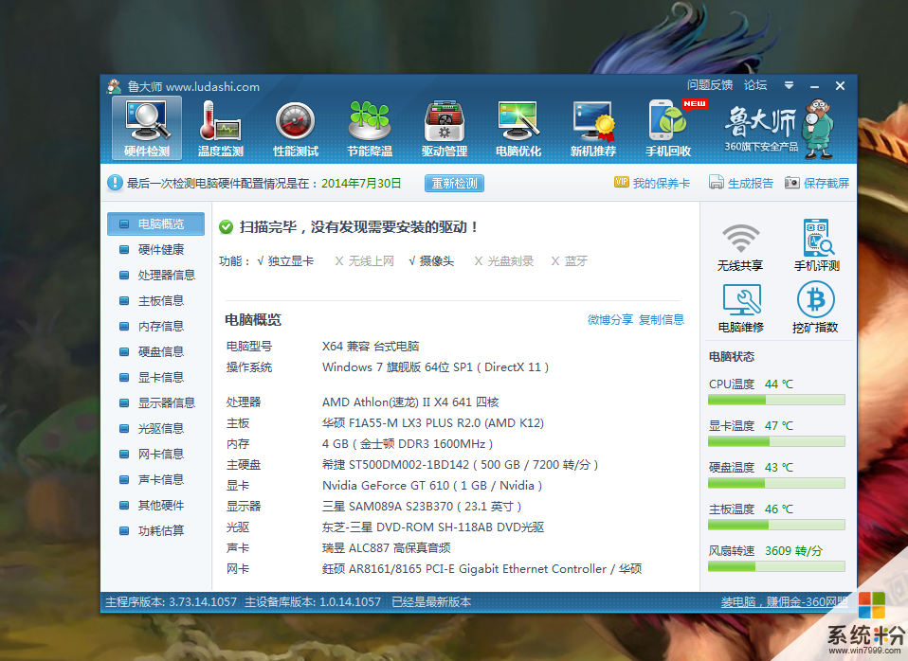Open the 硬件检测 hardware detection tool
The image size is (908, 661).
tap(147, 129)
